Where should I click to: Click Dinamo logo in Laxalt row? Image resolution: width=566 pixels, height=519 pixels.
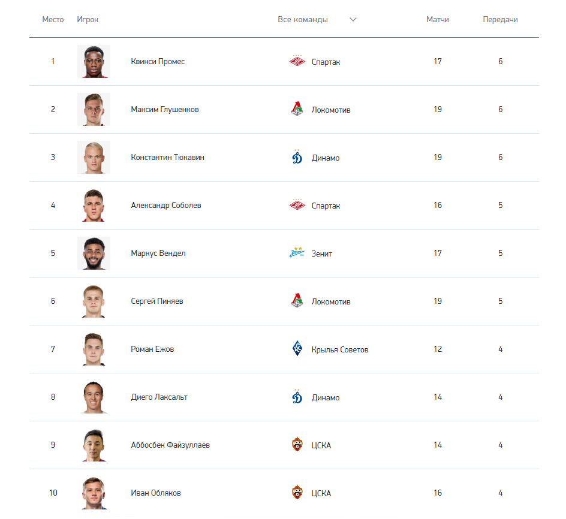click(297, 397)
